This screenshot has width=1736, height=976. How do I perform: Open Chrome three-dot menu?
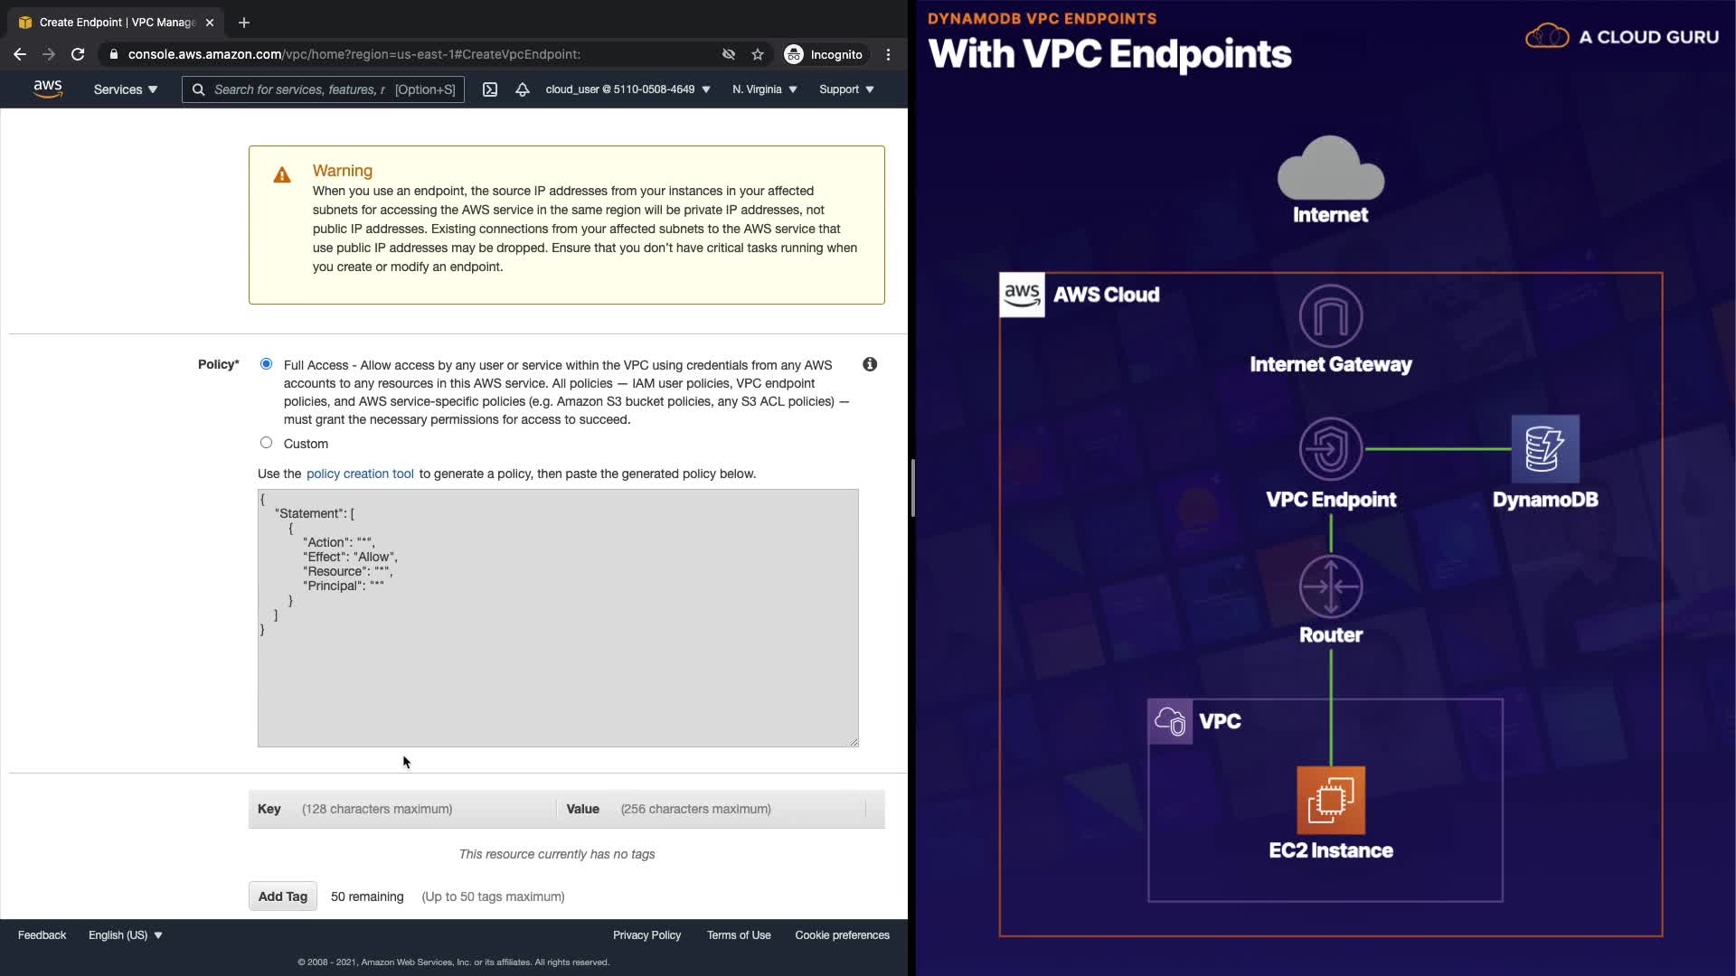point(889,54)
